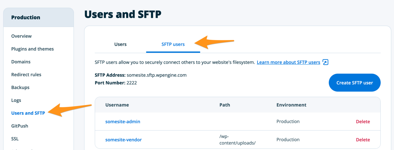Navigate to Domains section

pos(21,62)
